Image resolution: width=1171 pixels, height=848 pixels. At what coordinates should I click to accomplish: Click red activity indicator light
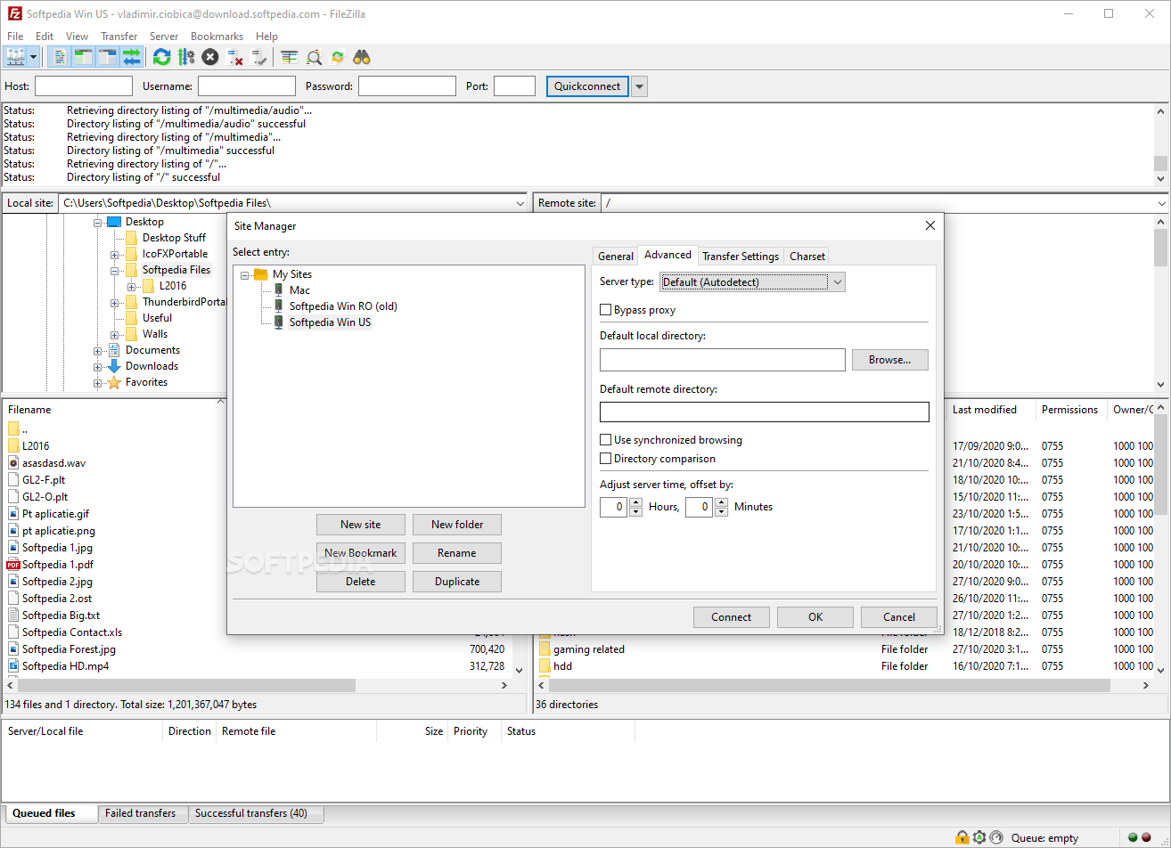1146,837
